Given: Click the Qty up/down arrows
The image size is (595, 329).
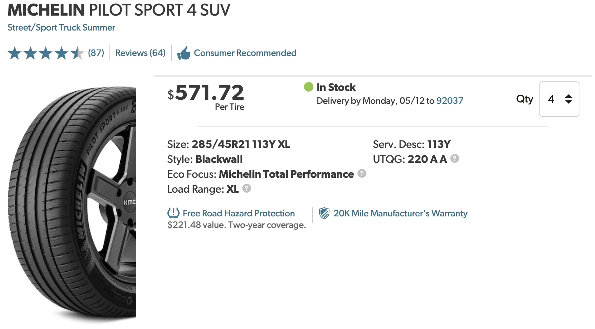Looking at the screenshot, I should 569,99.
